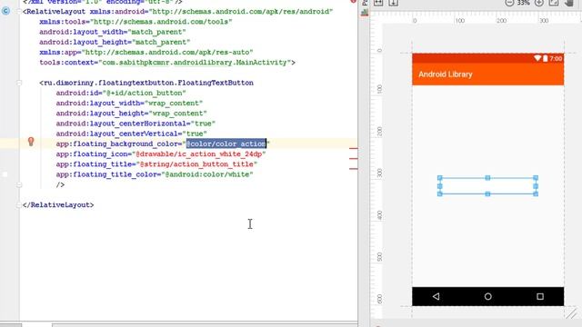Click the zoom-to-fit preview icon

[x=554, y=3]
